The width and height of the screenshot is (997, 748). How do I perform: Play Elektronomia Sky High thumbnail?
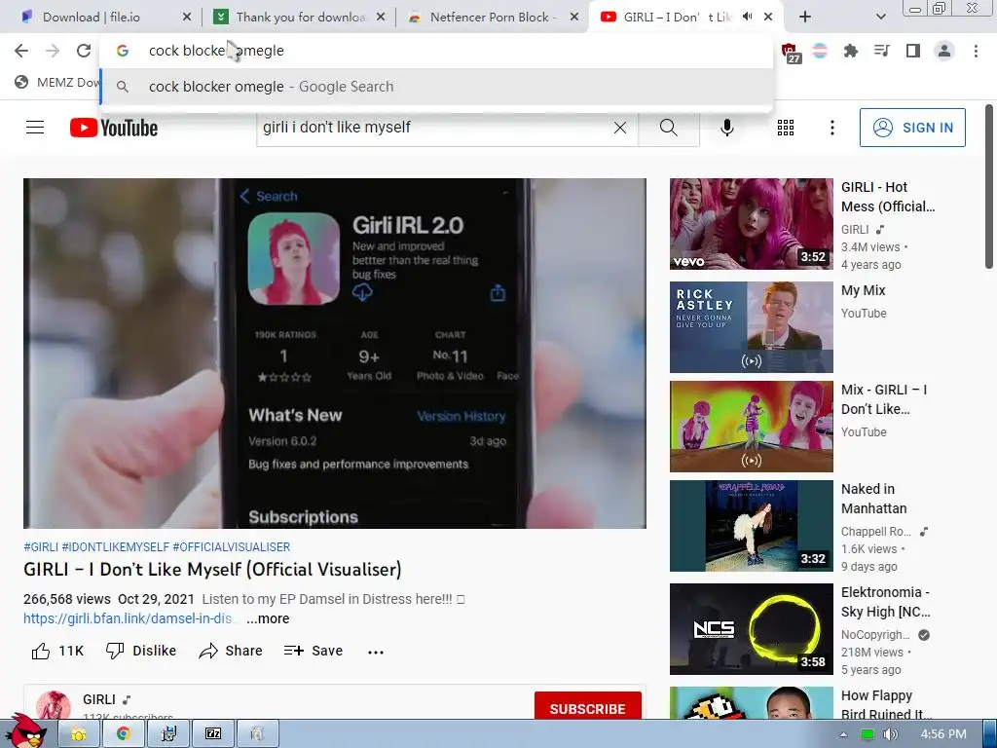click(751, 629)
